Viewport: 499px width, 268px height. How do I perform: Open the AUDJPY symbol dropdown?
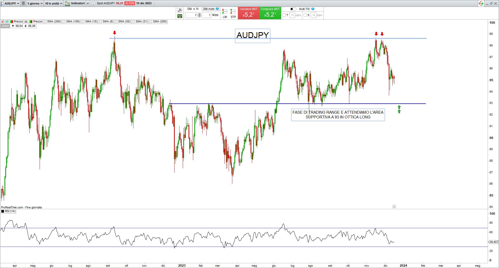pyautogui.click(x=12, y=3)
